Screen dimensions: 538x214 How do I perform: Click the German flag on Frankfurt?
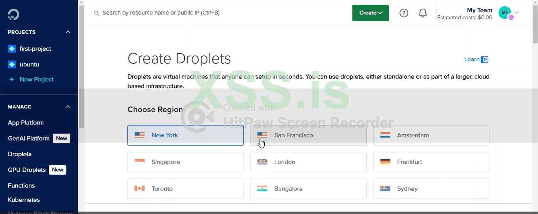click(385, 162)
